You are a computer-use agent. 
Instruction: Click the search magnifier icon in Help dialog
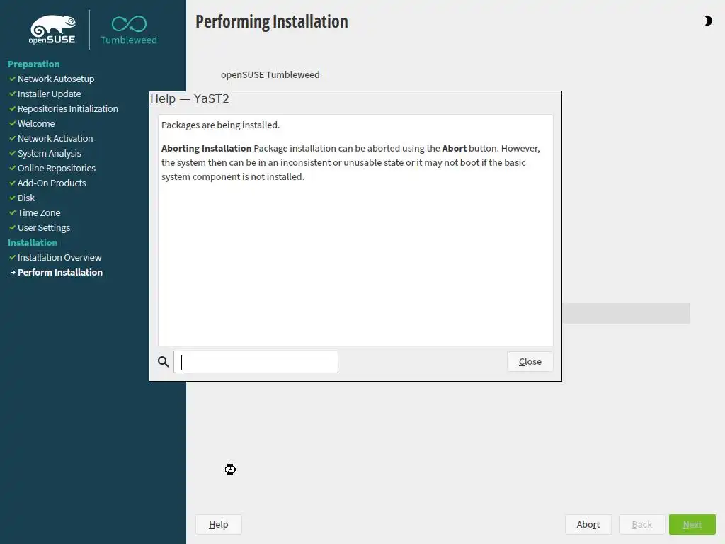click(x=164, y=362)
